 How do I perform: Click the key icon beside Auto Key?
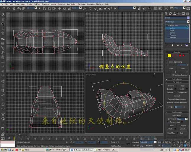(x=128, y=144)
